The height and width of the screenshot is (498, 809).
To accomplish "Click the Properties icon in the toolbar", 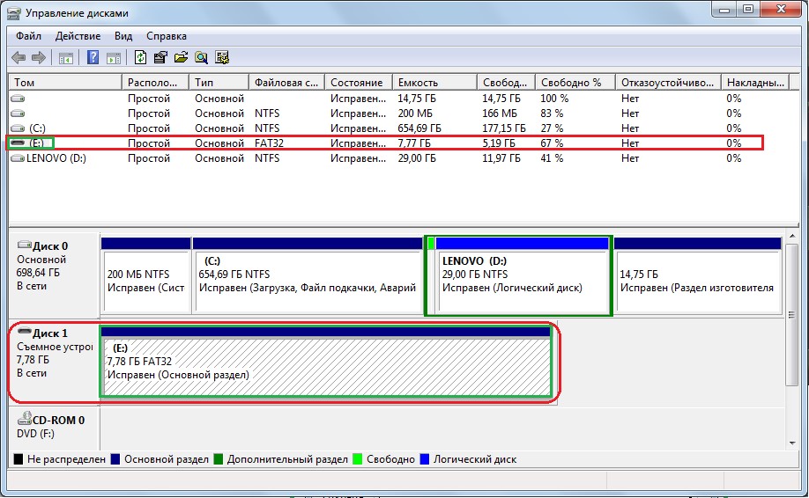I will click(160, 58).
